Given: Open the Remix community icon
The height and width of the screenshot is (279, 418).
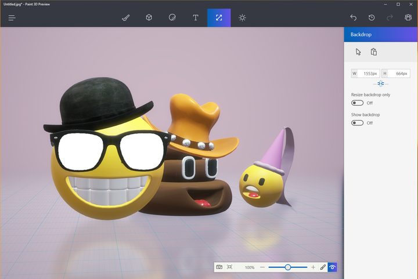Looking at the screenshot, I should pos(408,18).
